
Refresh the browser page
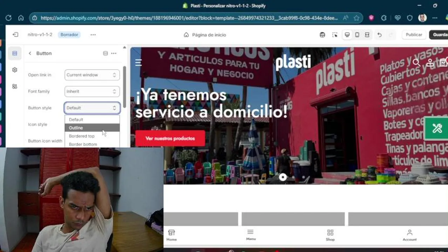click(8, 18)
